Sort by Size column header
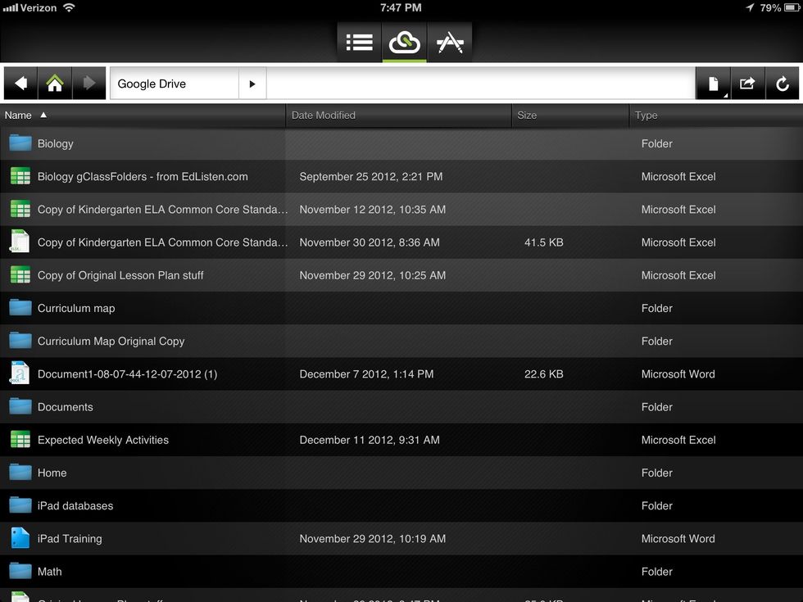Screen dimensions: 803x602 pos(527,115)
